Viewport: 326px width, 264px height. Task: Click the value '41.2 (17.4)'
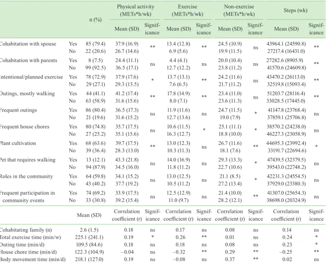(x=127, y=94)
